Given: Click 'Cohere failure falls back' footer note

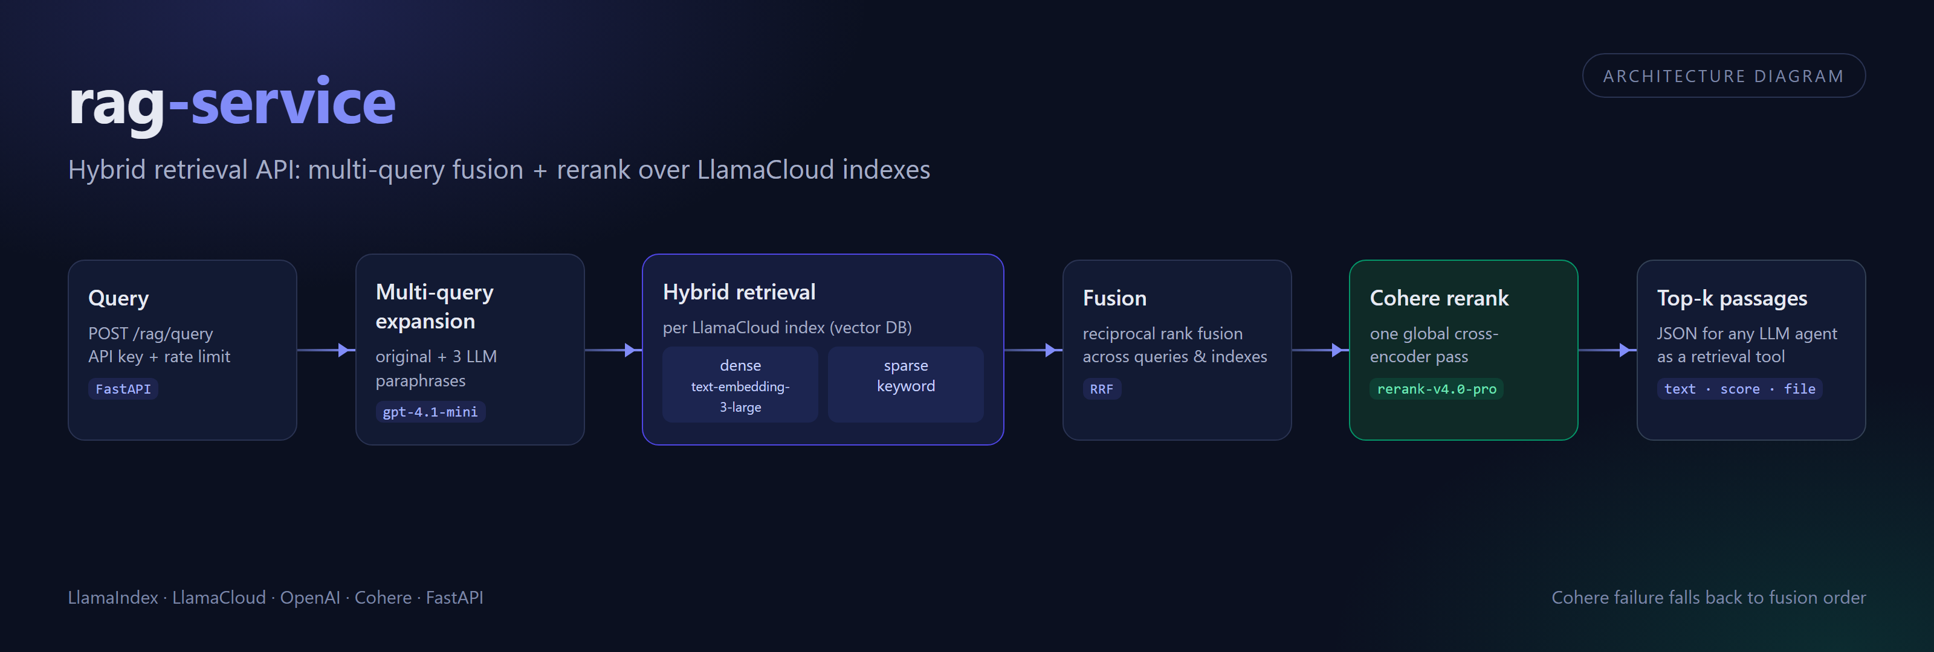Looking at the screenshot, I should point(1708,597).
